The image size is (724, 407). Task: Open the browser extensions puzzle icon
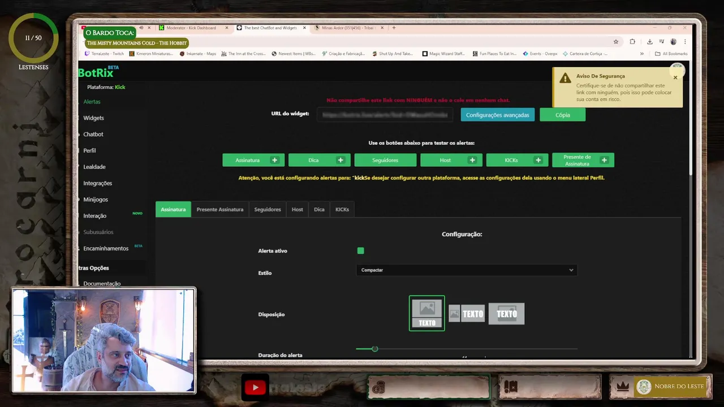[632, 41]
